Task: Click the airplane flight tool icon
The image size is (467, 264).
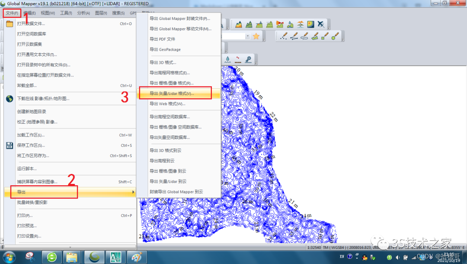Action: [x=321, y=24]
